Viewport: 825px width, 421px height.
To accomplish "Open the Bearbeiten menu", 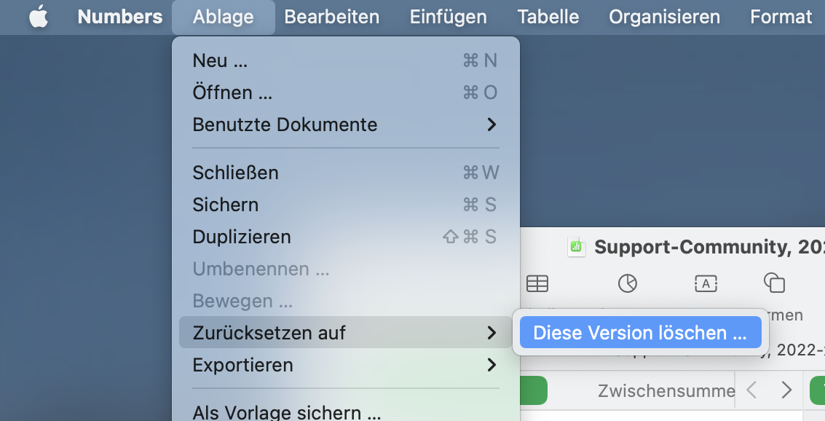I will click(332, 17).
